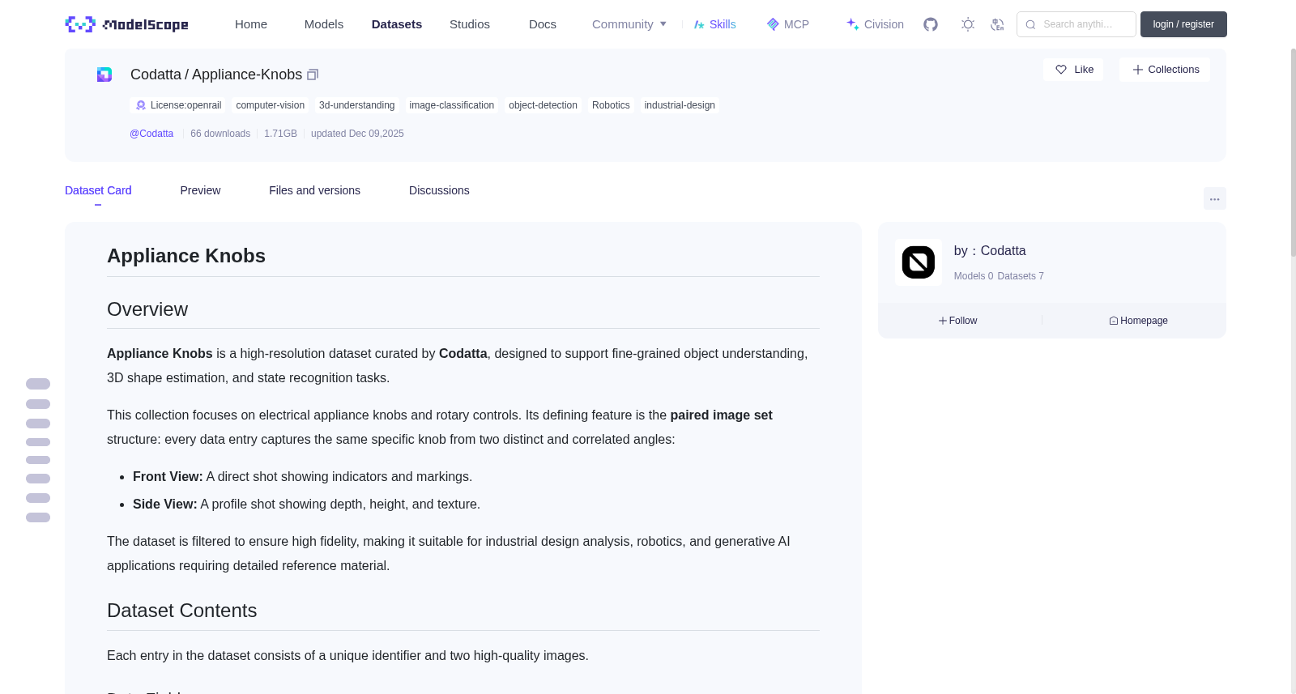Jump using first outline marker on left
This screenshot has width=1296, height=694.
tap(38, 384)
